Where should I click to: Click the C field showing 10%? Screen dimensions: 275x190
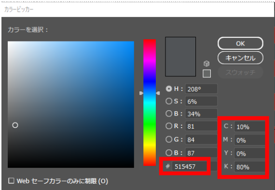tap(250, 127)
